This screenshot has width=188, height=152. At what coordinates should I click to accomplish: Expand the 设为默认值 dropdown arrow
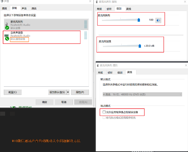68,92
